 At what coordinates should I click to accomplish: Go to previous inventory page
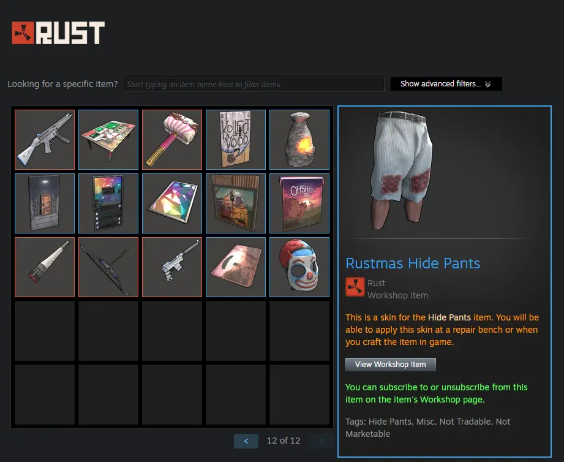click(x=246, y=441)
